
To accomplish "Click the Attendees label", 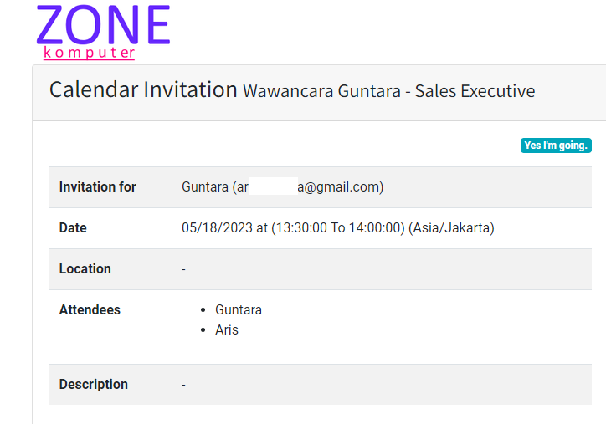I will tap(90, 309).
